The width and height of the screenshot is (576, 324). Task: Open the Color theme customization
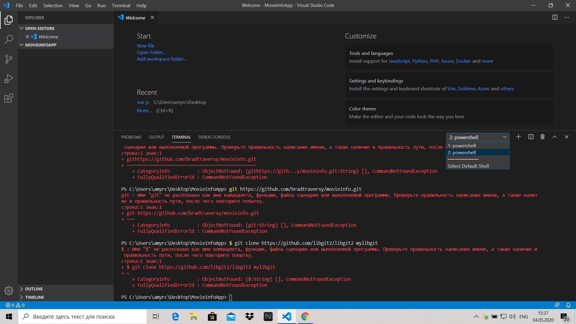(449, 112)
